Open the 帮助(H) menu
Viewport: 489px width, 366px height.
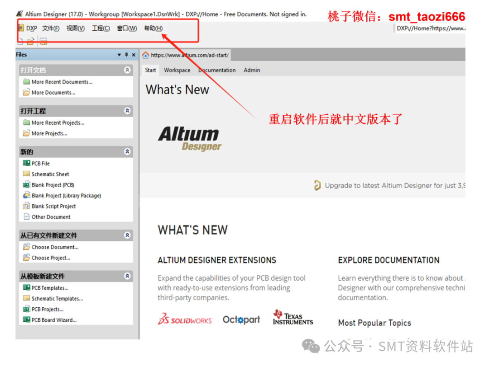click(153, 28)
